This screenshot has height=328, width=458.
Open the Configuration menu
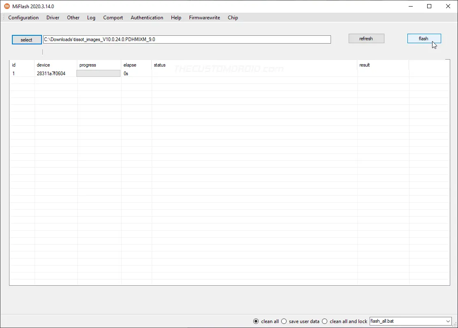(23, 18)
